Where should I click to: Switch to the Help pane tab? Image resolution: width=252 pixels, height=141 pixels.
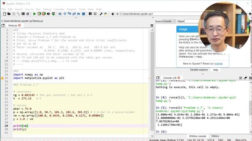(x=215, y=70)
